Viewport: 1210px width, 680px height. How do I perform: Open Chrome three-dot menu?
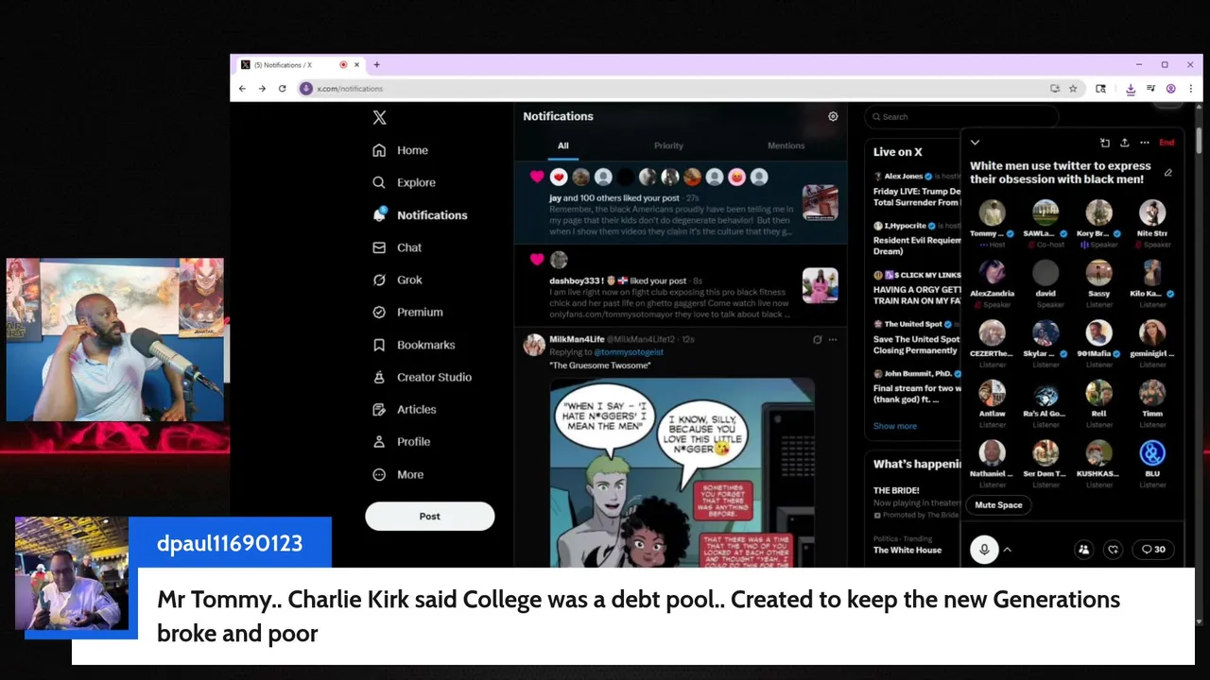tap(1190, 89)
